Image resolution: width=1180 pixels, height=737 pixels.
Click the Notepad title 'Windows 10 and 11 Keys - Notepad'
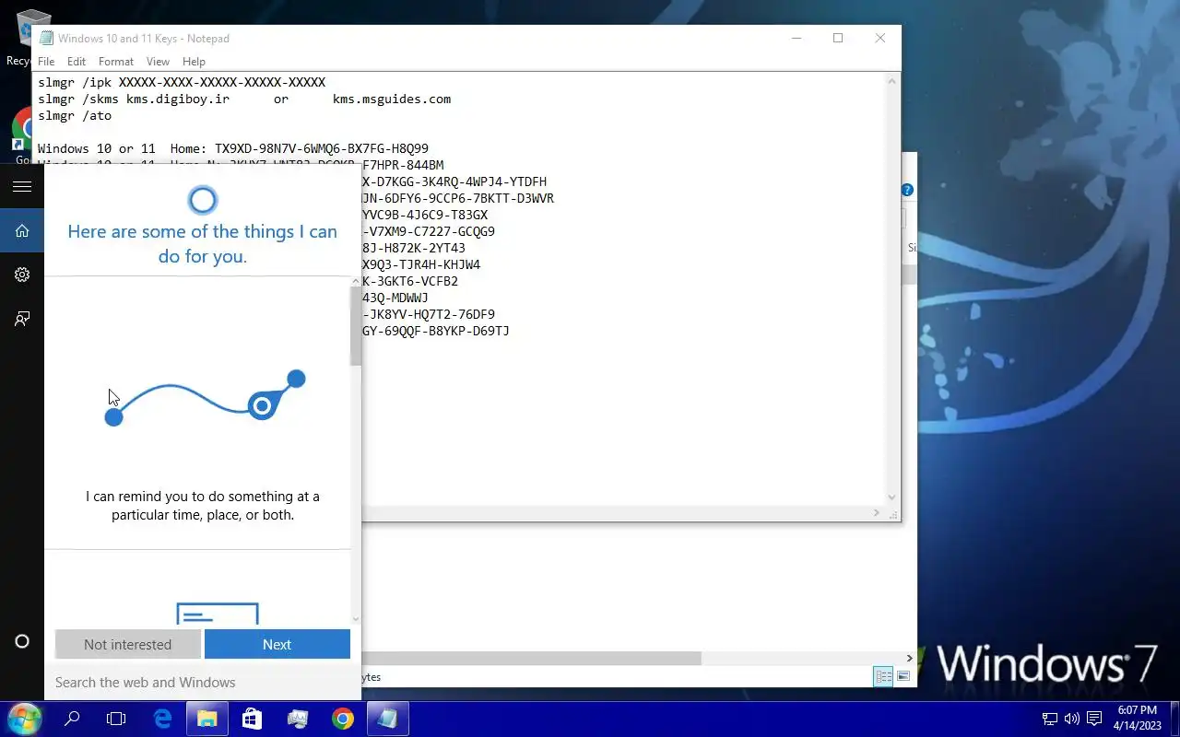[144, 38]
